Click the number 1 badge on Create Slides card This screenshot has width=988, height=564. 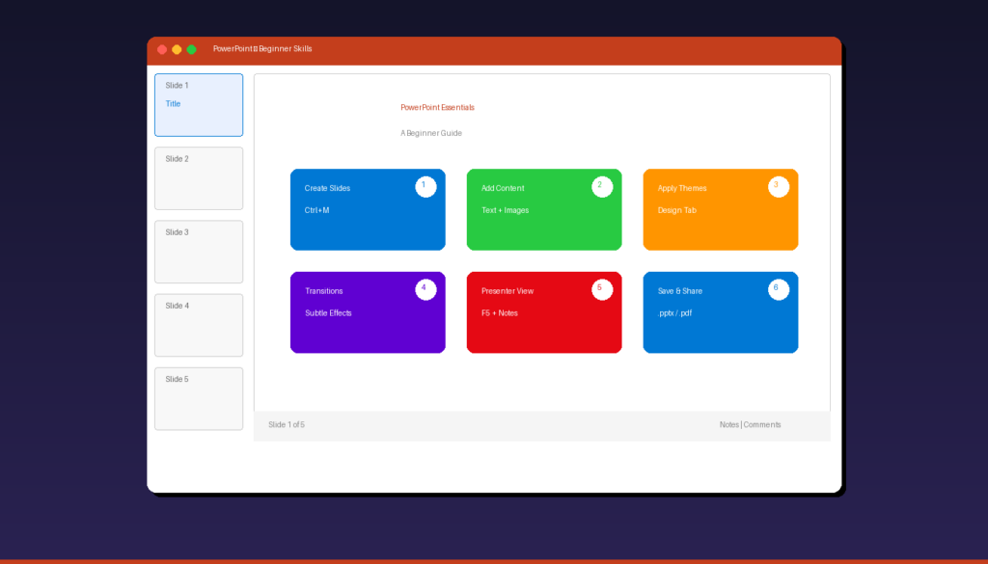tap(425, 187)
